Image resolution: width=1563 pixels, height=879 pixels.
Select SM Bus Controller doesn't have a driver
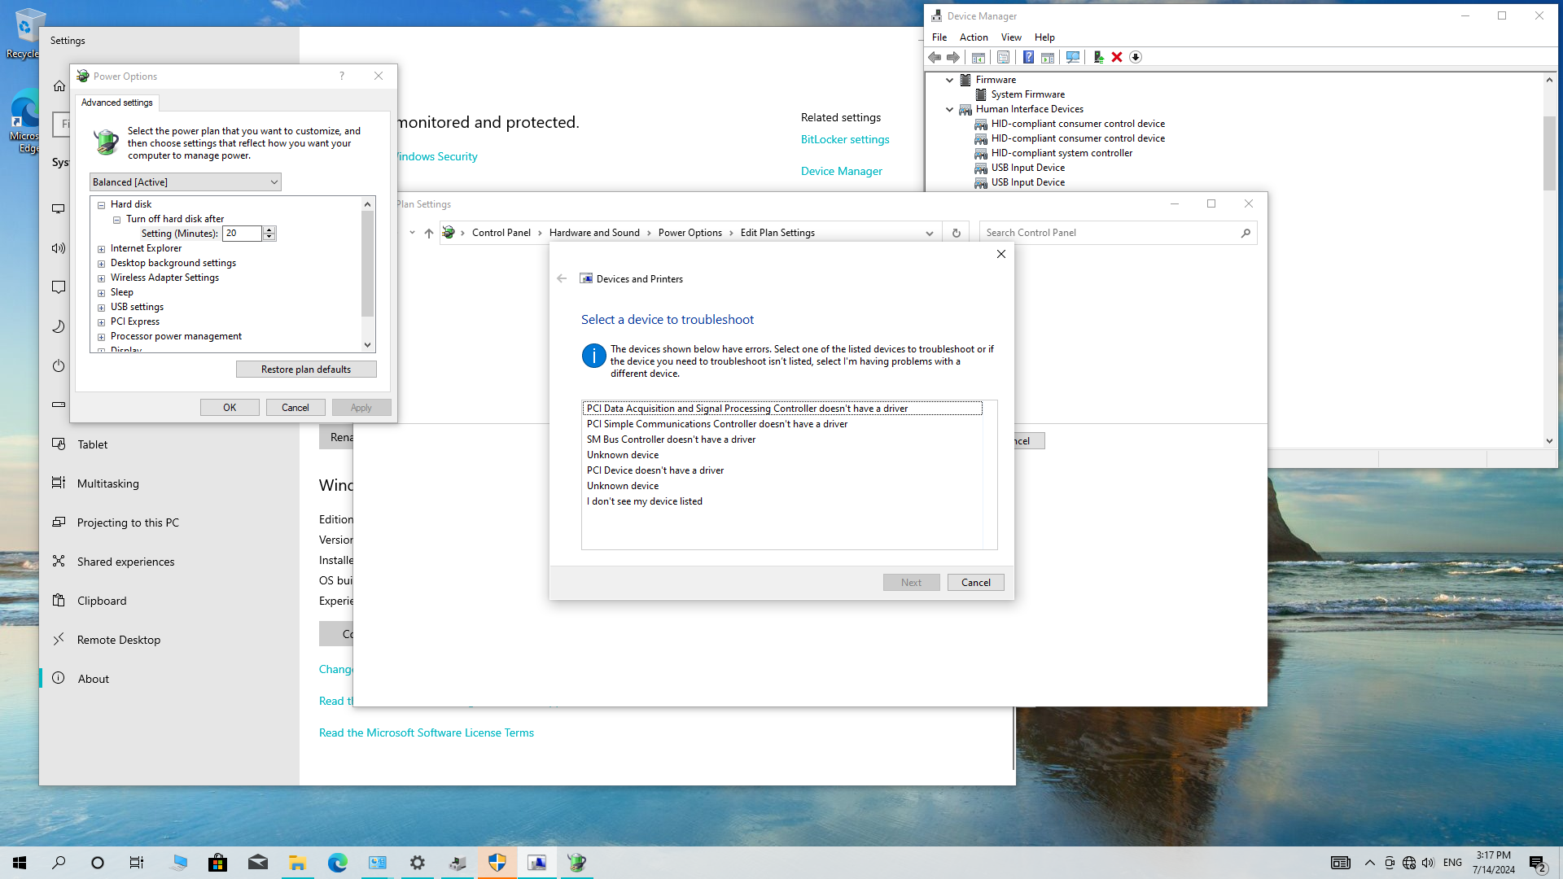pyautogui.click(x=671, y=439)
